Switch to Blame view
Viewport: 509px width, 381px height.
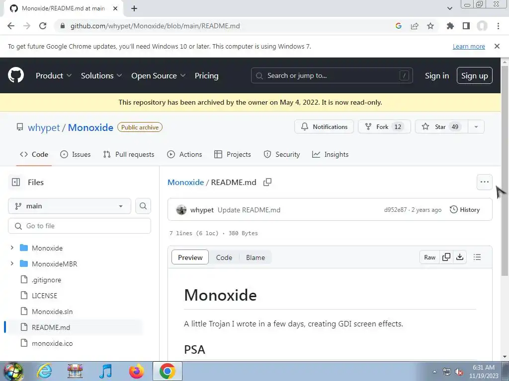[255, 257]
